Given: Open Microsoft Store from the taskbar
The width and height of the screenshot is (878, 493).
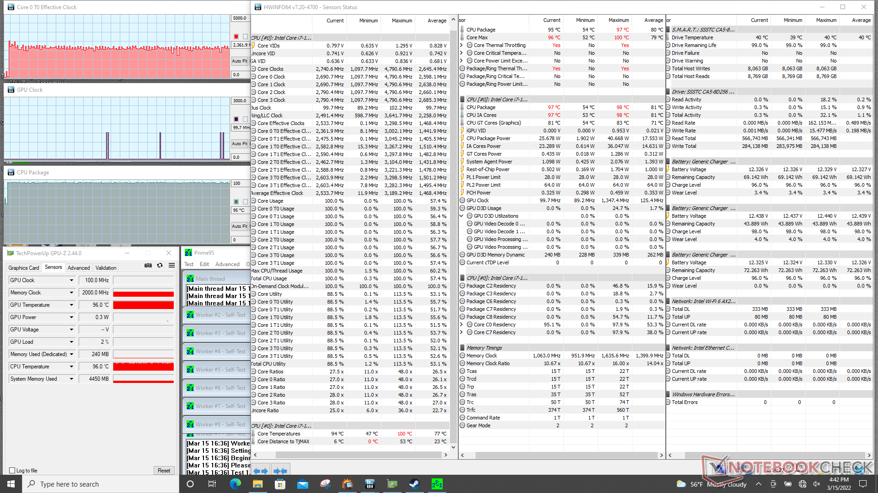Looking at the screenshot, I should [x=280, y=484].
